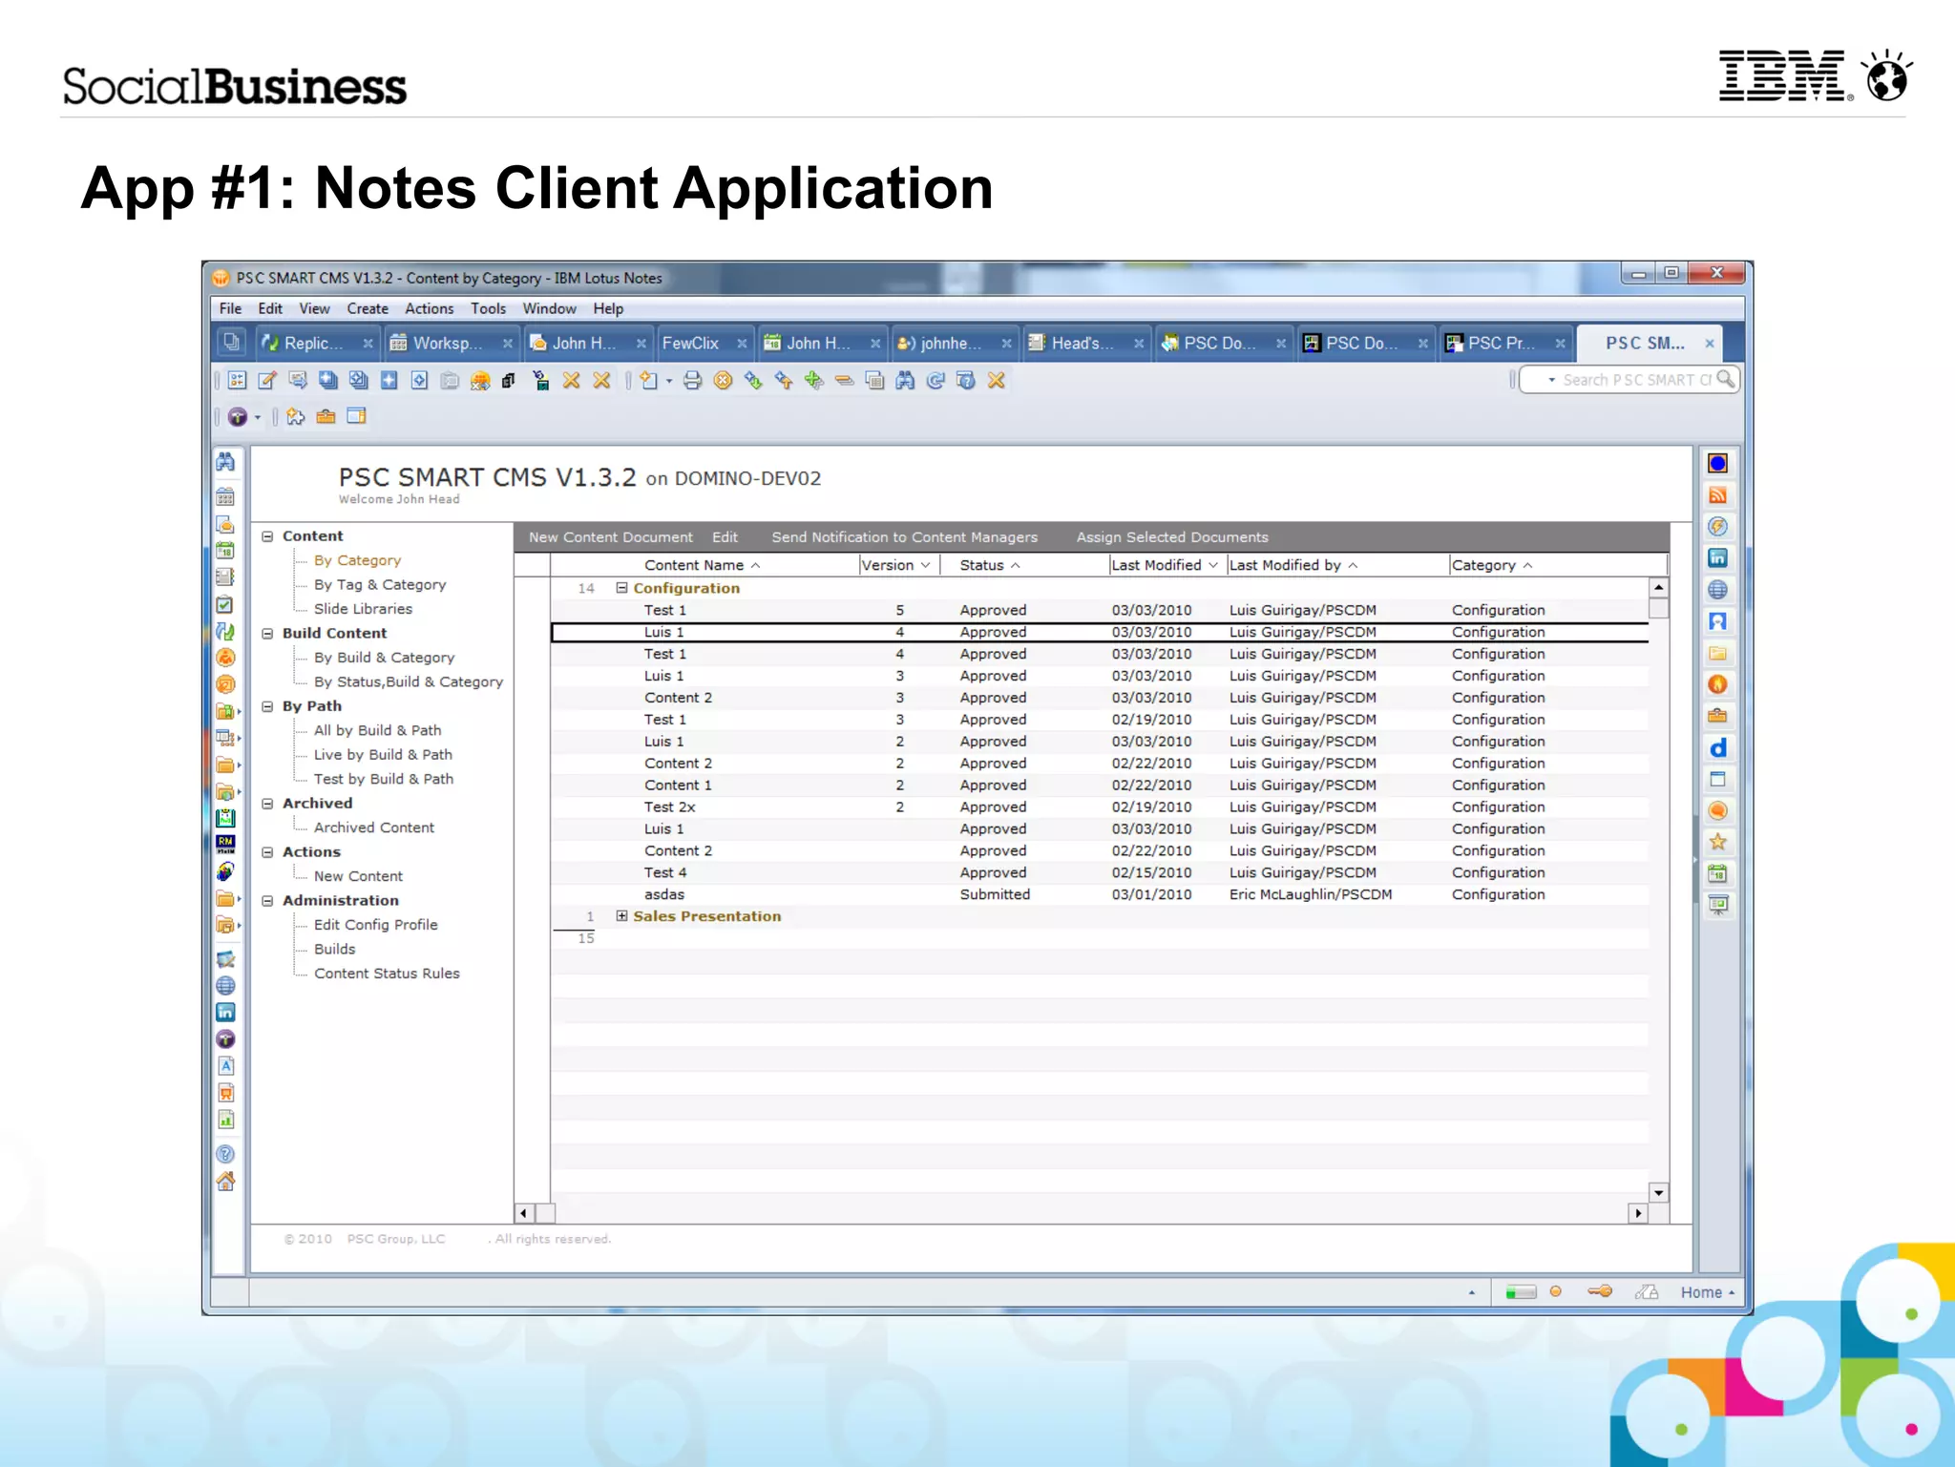This screenshot has height=1467, width=1955.
Task: Click the vertical scrollbar down arrow
Action: click(1659, 1192)
